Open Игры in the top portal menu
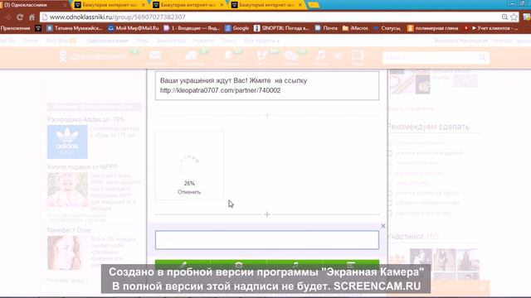The width and height of the screenshot is (531, 298). (142, 41)
